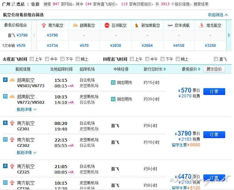Select 越南航空 one-stop price ¥570
The image size is (234, 190).
[x=84, y=45]
